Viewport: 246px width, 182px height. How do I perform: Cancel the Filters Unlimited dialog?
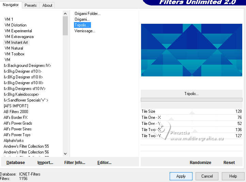coord(207,176)
